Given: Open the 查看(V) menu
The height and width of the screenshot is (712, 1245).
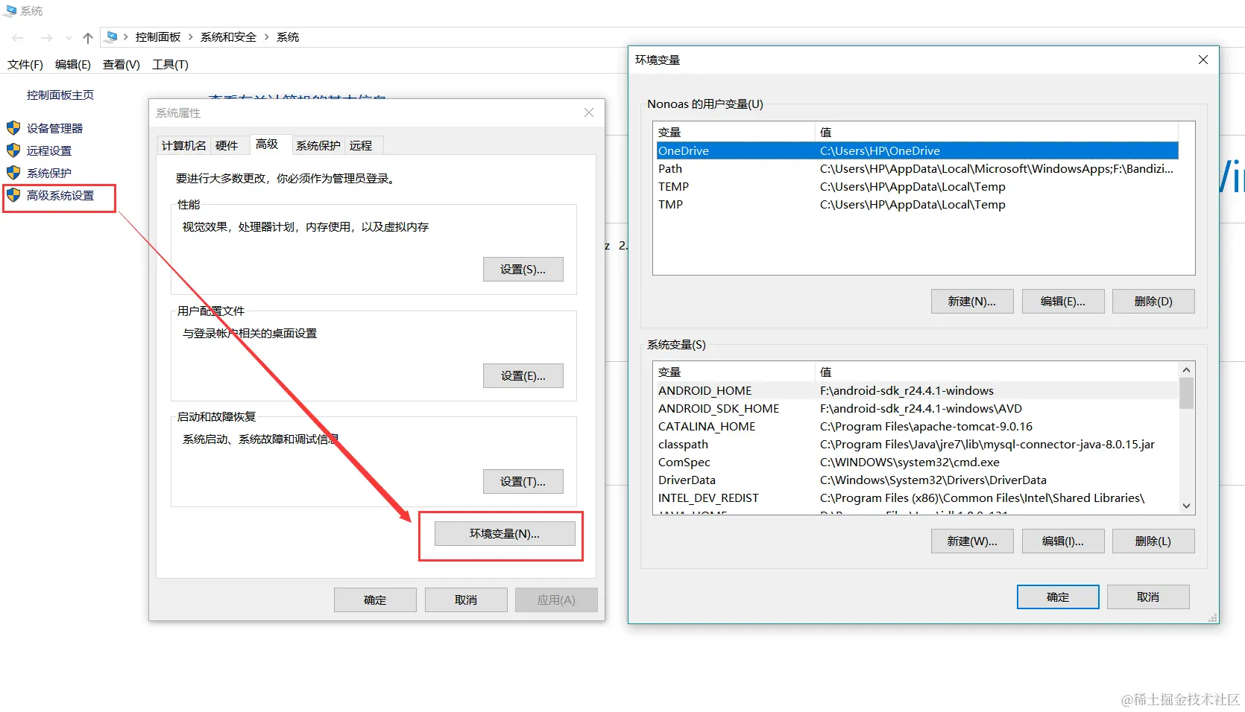Looking at the screenshot, I should tap(122, 64).
